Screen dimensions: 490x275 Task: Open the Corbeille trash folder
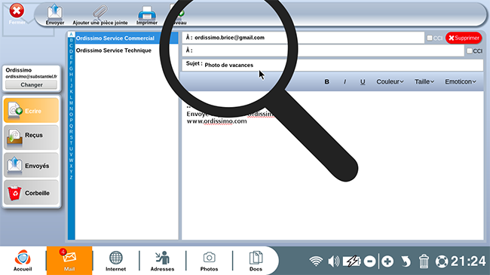pyautogui.click(x=31, y=192)
